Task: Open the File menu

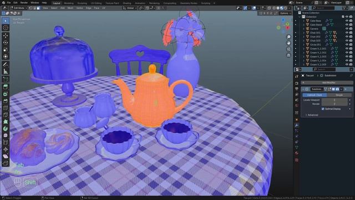Action: [x=9, y=3]
